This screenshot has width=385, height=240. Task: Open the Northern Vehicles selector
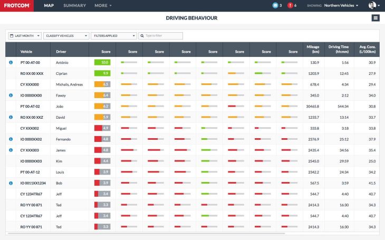click(341, 5)
